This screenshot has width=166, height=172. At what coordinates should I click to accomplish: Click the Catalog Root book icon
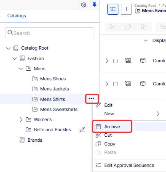pos(16,48)
